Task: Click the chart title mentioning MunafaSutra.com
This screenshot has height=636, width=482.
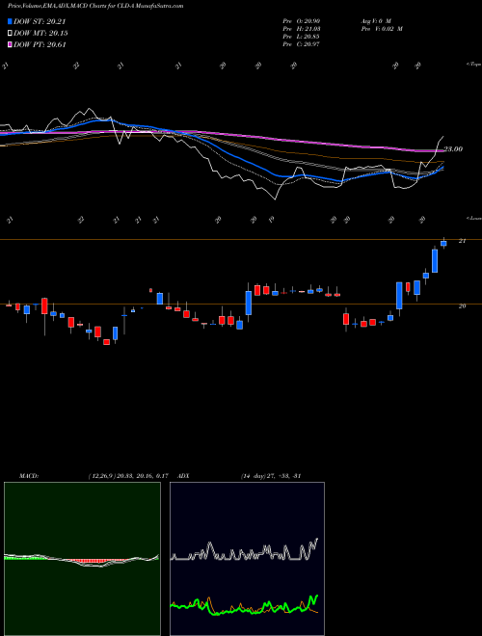Action: click(x=95, y=6)
